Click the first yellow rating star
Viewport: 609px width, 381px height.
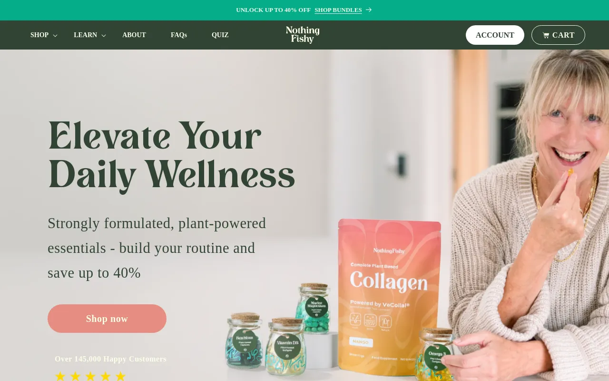[x=60, y=376]
